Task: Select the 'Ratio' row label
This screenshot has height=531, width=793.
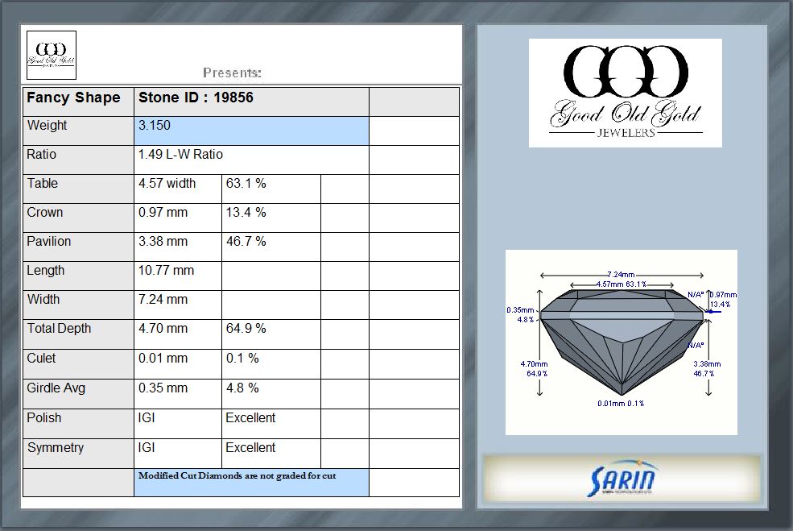Action: coord(78,160)
